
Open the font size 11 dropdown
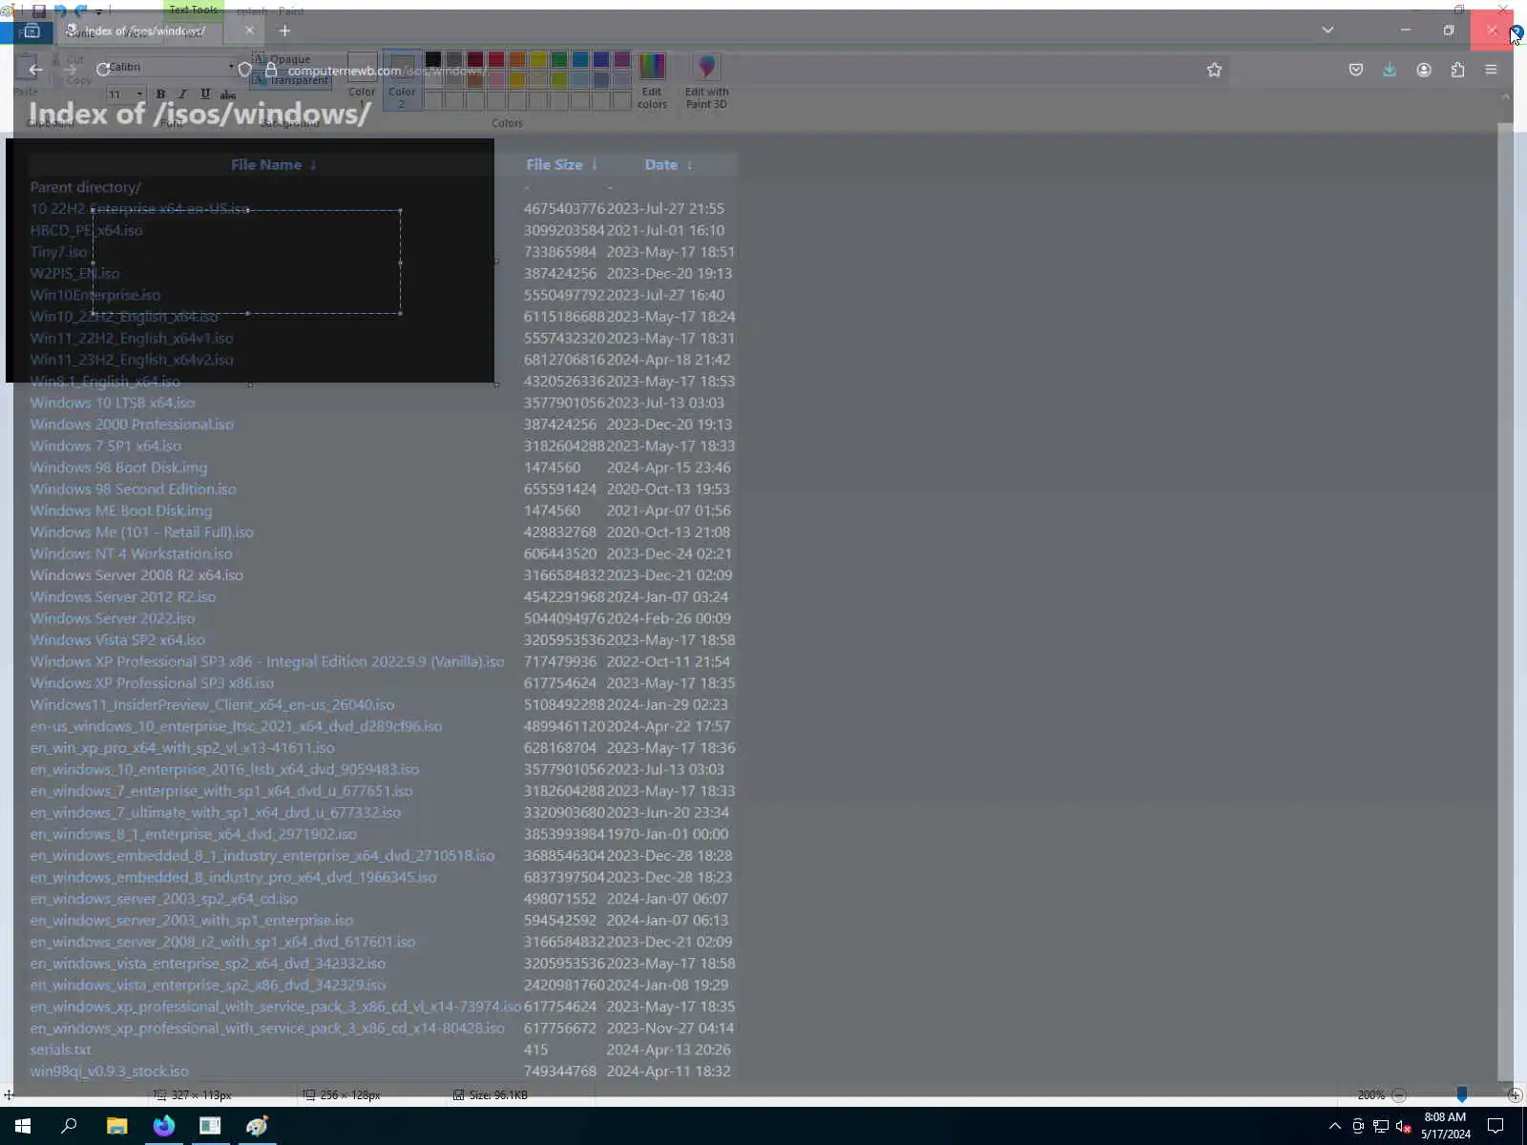(x=139, y=94)
